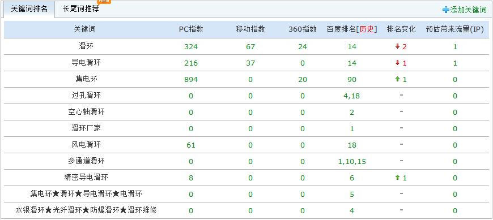
Task: Select keyword 多通道滑环
Action: pos(86,161)
